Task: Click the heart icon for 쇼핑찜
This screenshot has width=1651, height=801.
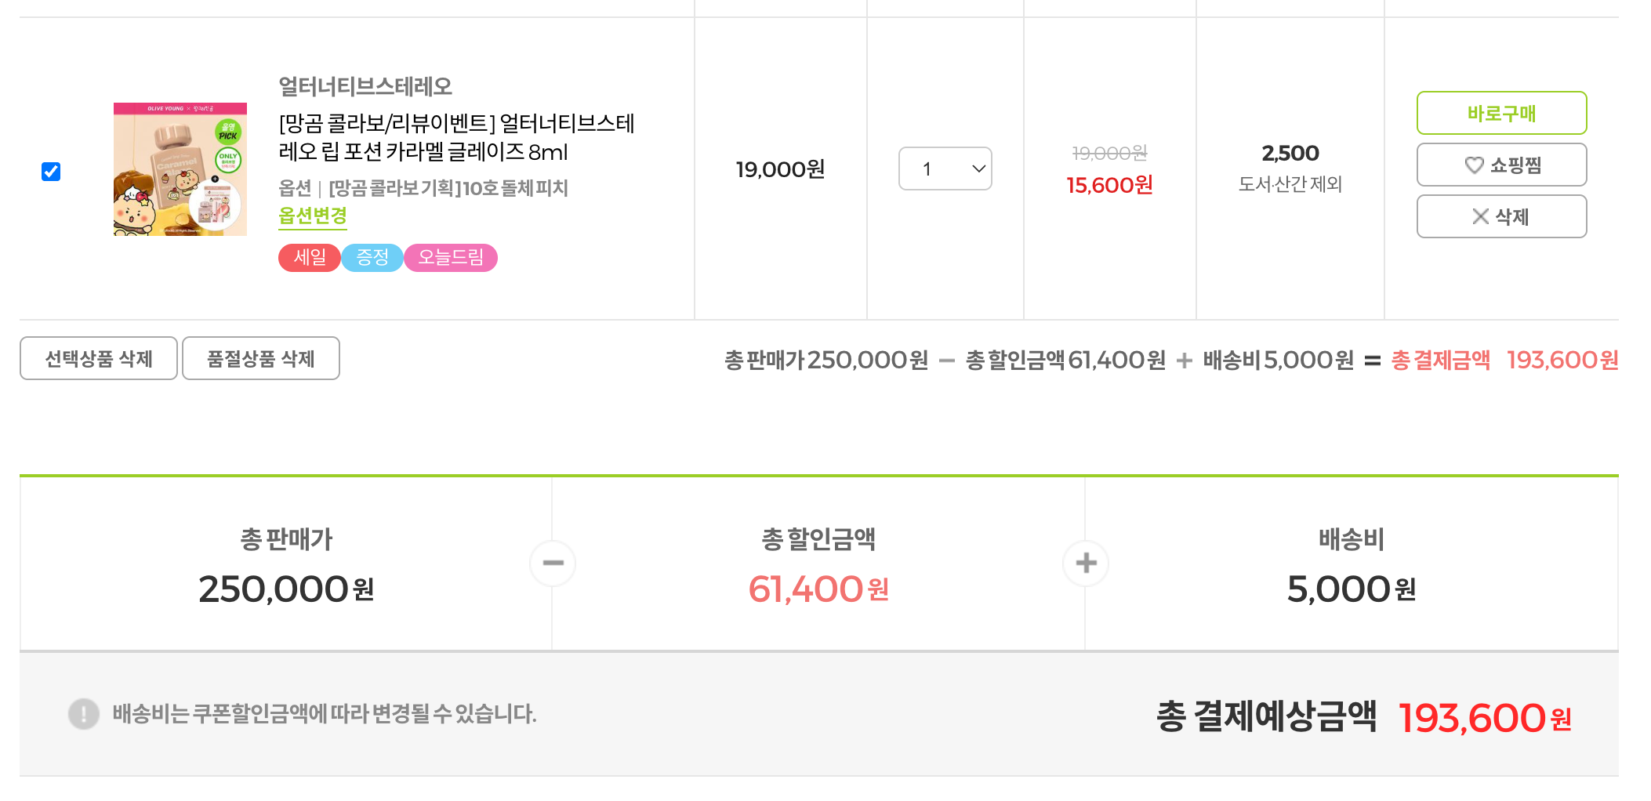Action: point(1474,165)
